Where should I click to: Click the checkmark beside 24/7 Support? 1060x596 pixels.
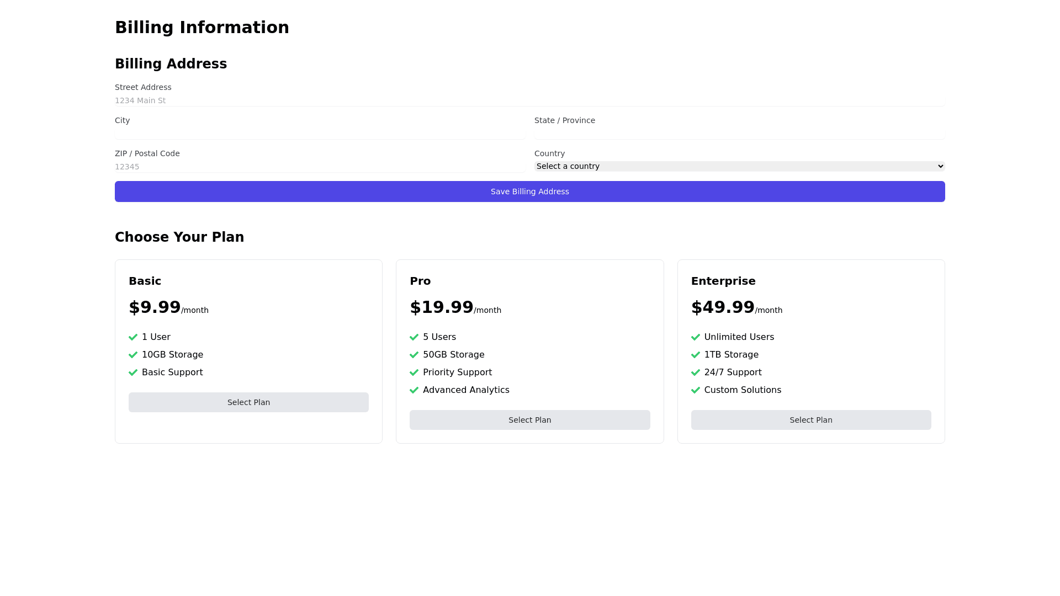[696, 372]
